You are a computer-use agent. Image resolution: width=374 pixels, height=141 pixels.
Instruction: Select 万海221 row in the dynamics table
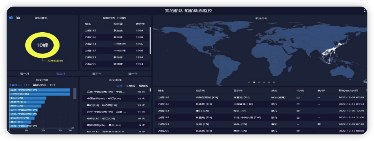pos(260,124)
